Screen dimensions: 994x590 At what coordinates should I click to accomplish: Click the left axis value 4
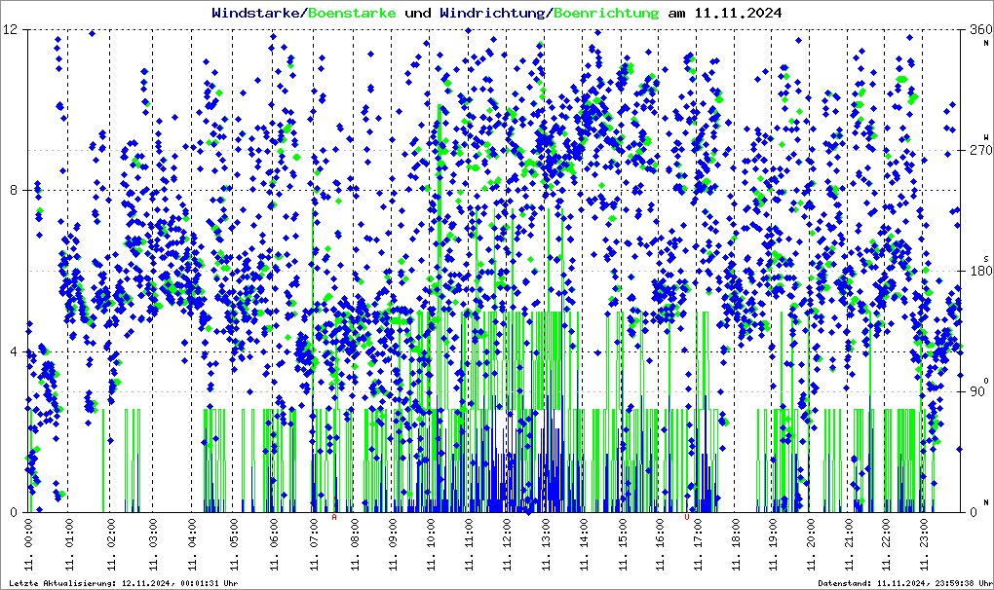pos(14,351)
